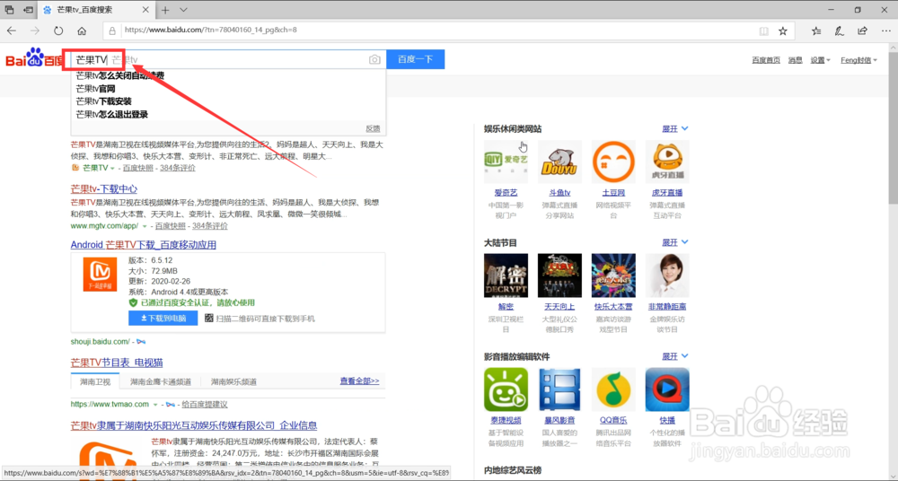The image size is (898, 481).
Task: Click the 泰捷视频 green icon
Action: [506, 389]
